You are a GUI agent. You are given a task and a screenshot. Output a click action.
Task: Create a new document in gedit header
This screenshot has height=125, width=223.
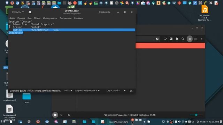pyautogui.click(x=30, y=12)
